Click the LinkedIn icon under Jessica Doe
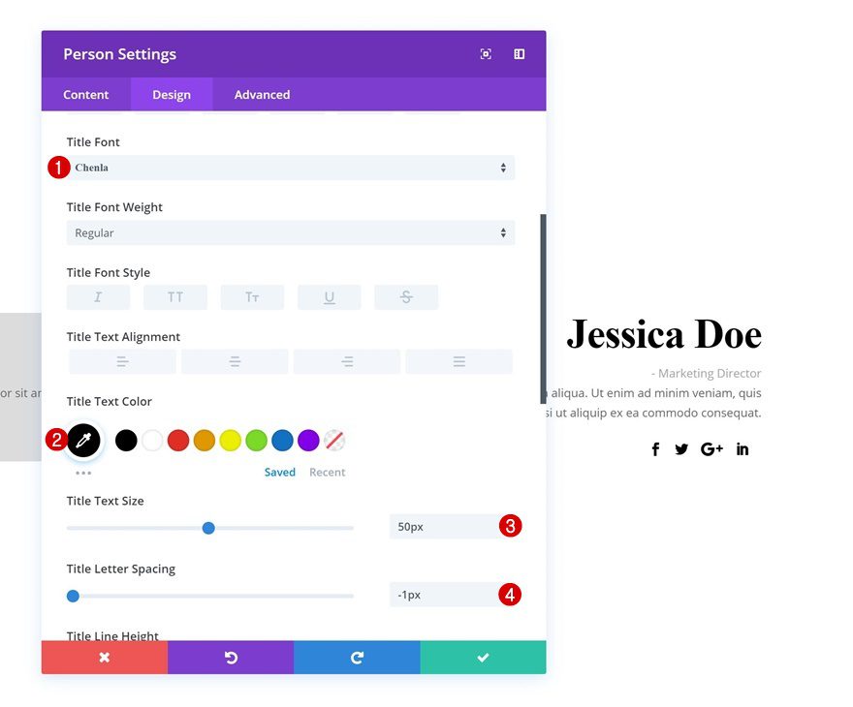Screen dimensions: 853x707 pyautogui.click(x=742, y=448)
